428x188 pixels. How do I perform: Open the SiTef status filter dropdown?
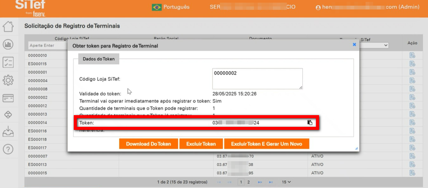[x=373, y=45]
